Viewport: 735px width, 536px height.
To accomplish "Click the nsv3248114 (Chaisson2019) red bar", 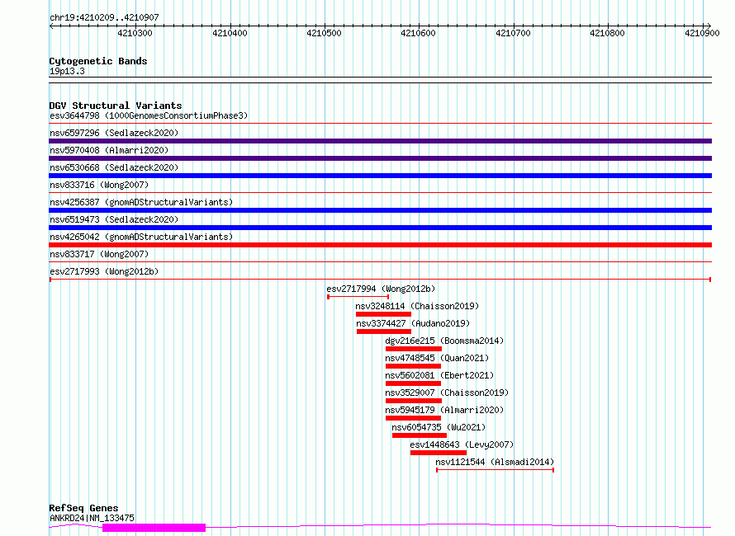I will [383, 314].
